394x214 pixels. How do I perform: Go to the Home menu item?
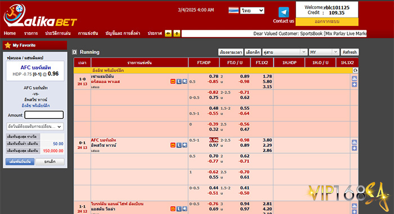point(10,33)
